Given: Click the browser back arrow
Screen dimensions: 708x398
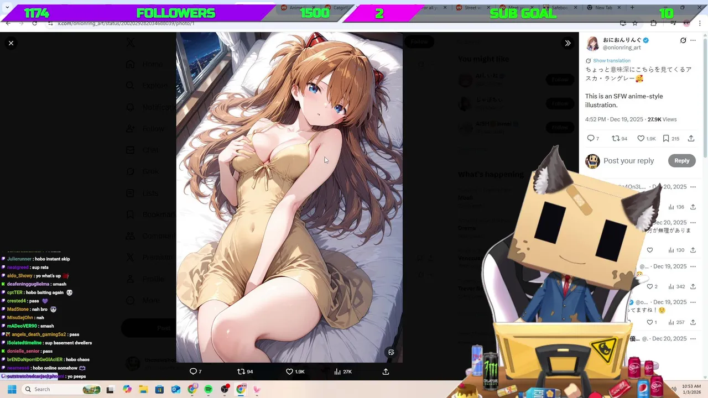Looking at the screenshot, I should pos(8,23).
